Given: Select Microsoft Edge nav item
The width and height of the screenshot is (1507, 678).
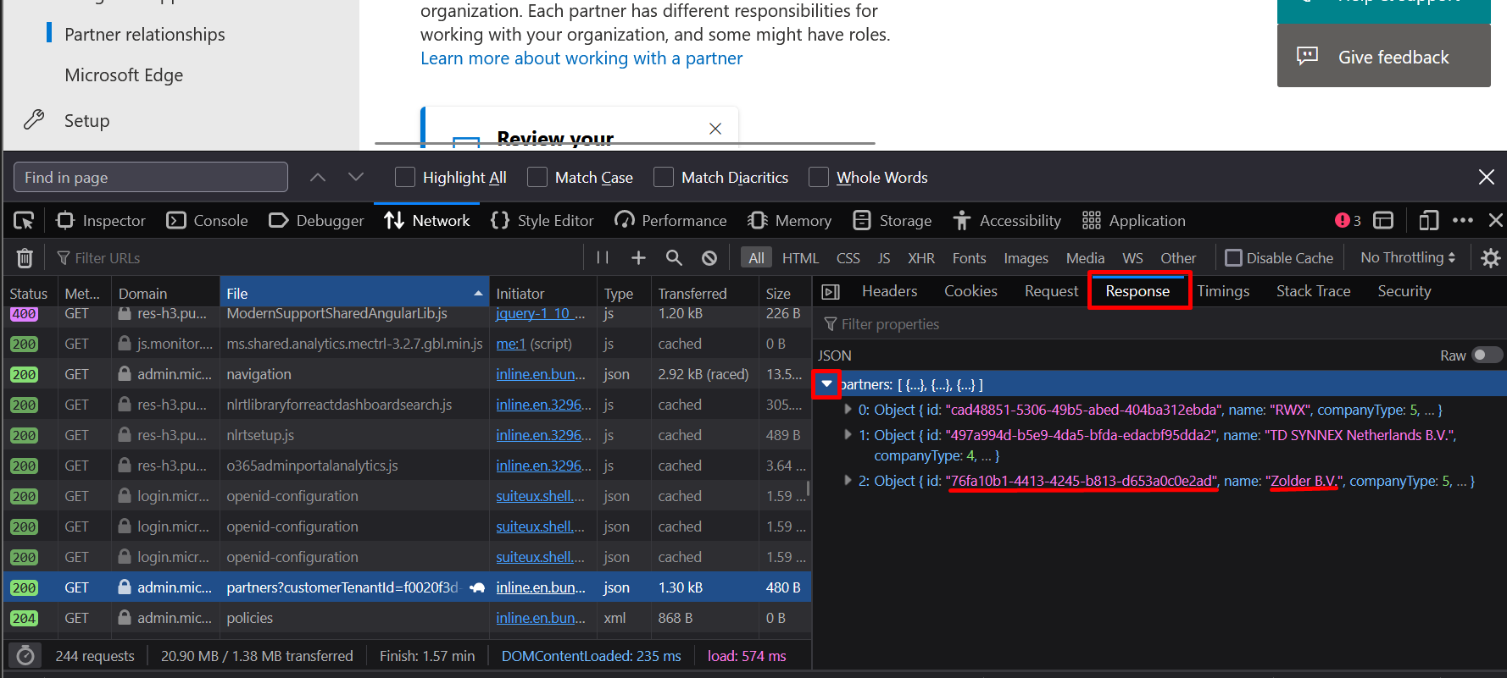Looking at the screenshot, I should click(x=124, y=75).
